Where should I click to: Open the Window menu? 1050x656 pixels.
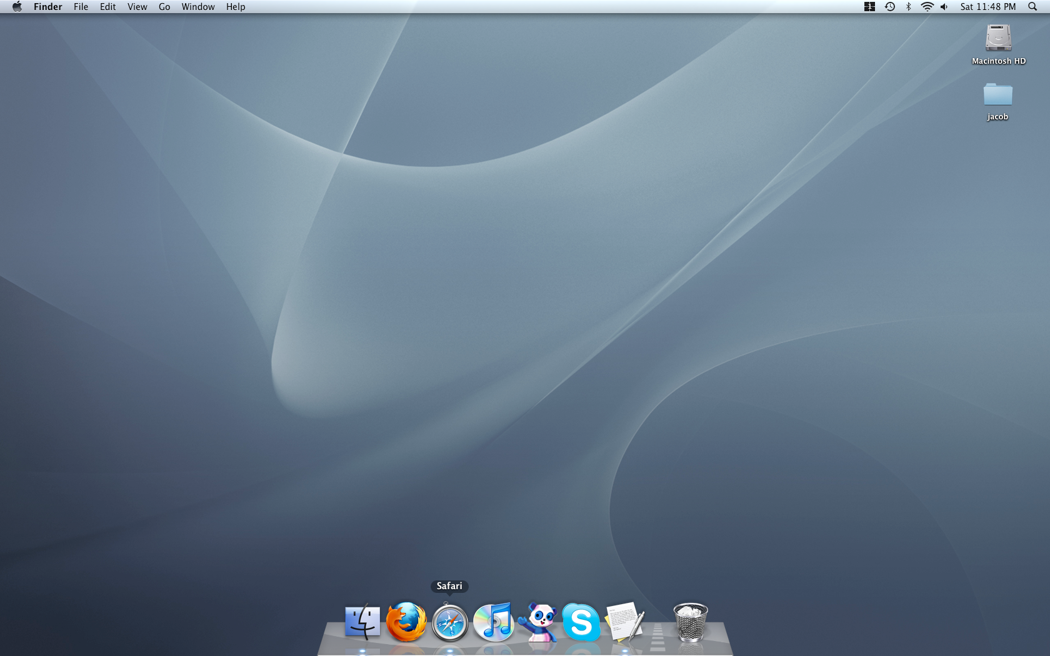click(198, 7)
